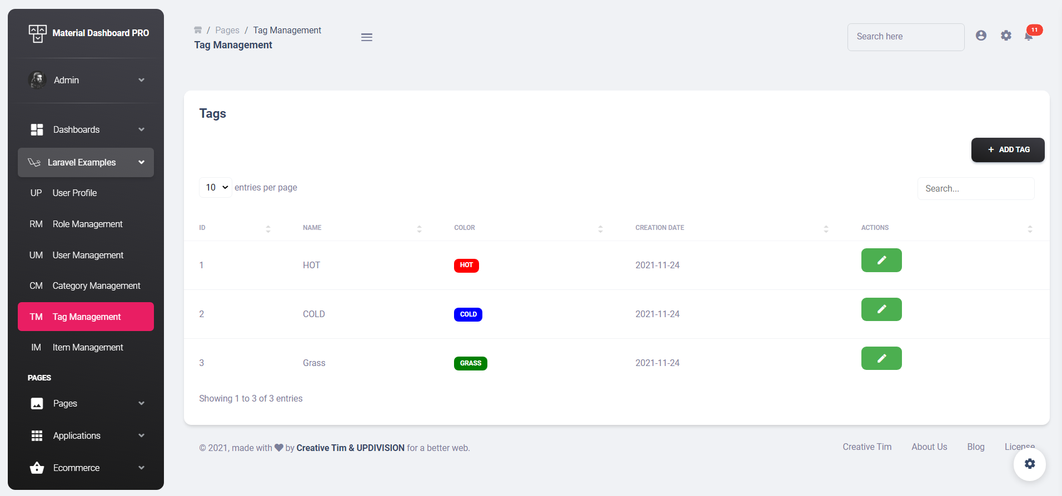1062x496 pixels.
Task: Open the entries per page dropdown
Action: [216, 188]
